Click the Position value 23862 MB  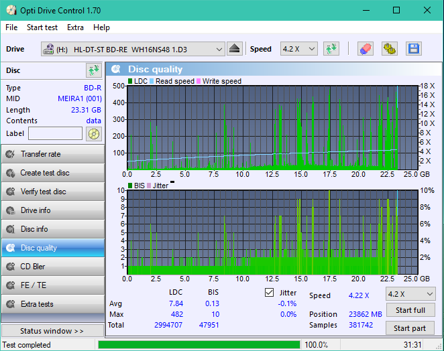366,314
